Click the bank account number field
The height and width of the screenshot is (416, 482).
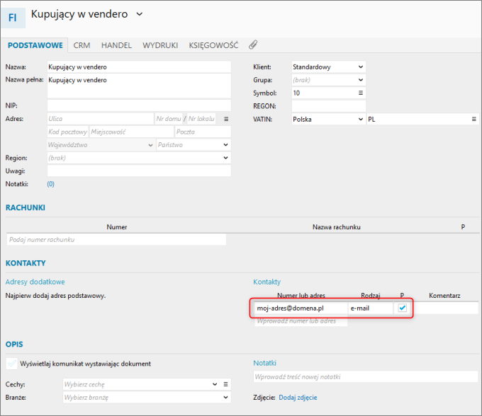(117, 240)
